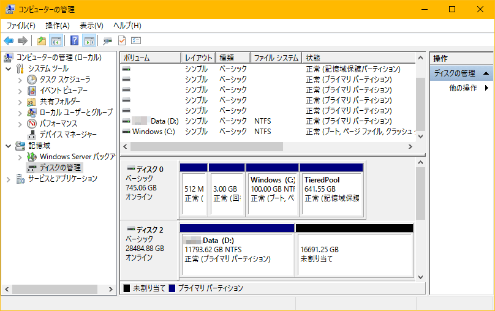The width and height of the screenshot is (495, 311).
Task: Click the checklist settings toolbar icon
Action: tap(136, 41)
